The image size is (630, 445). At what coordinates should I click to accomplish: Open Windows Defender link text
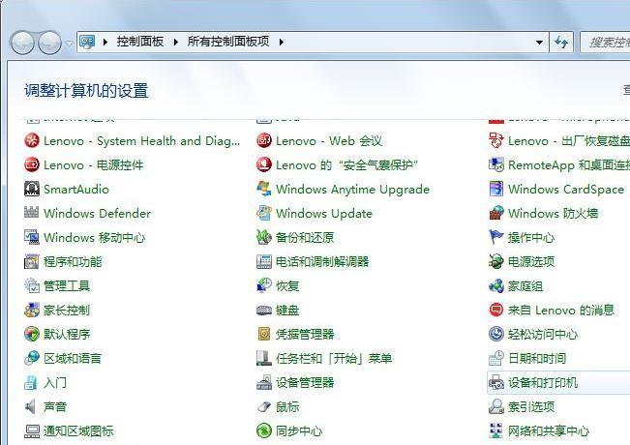pyautogui.click(x=97, y=213)
